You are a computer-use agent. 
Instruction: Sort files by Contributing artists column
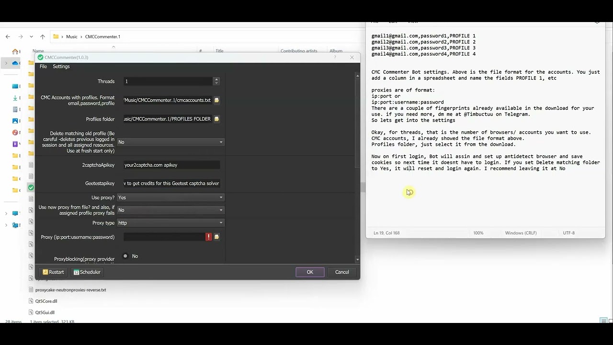coord(299,51)
